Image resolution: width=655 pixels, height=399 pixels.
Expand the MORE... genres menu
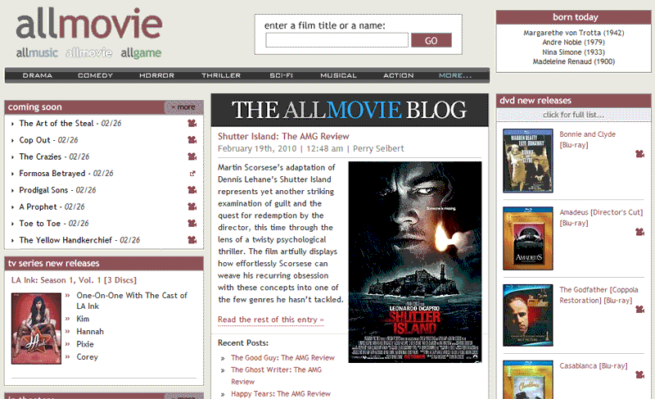coord(455,75)
